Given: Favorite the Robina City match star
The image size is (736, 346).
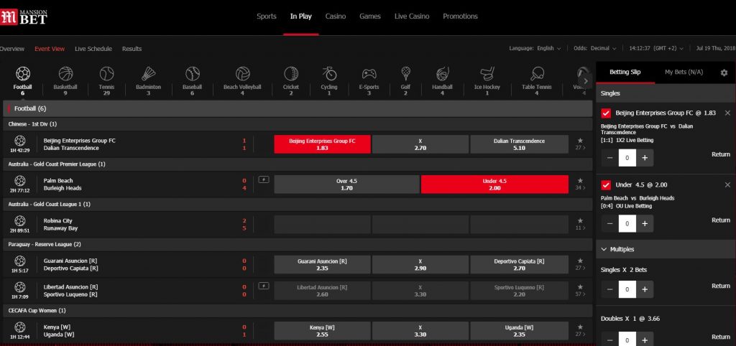Looking at the screenshot, I should [580, 220].
